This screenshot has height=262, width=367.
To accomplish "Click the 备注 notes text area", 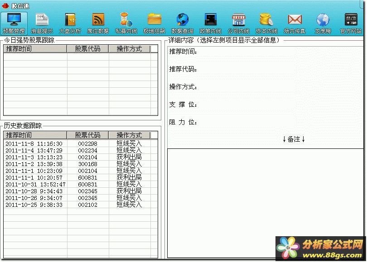I will click(265, 203).
